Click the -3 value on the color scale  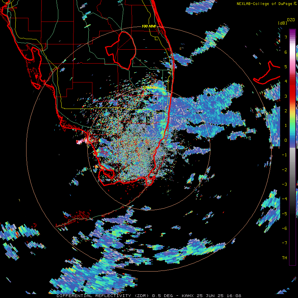click(x=284, y=184)
